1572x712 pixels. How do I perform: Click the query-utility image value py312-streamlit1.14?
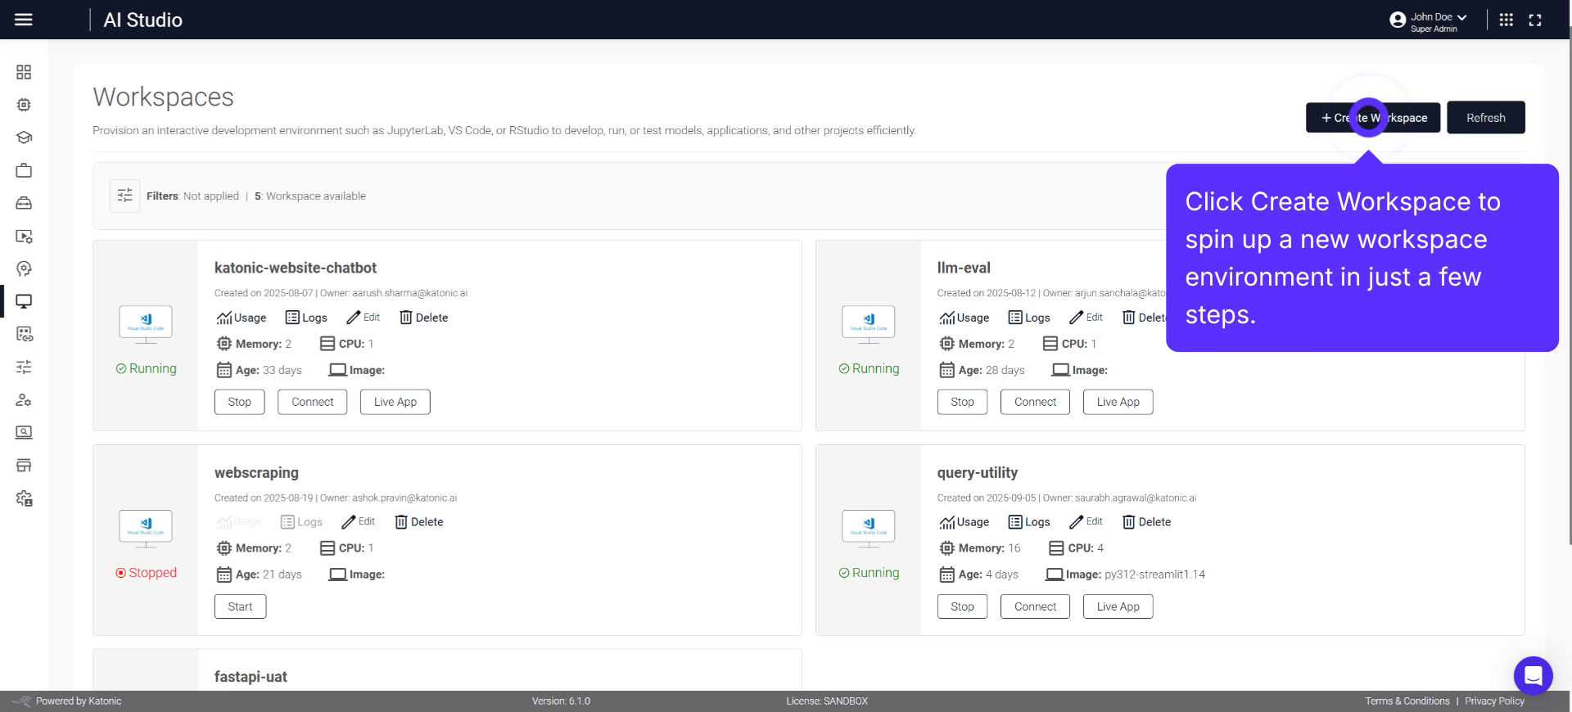1154,575
